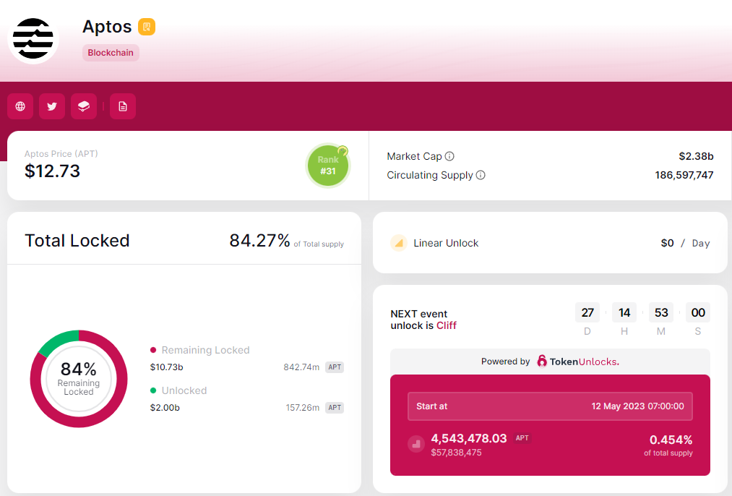The width and height of the screenshot is (732, 496).
Task: Click the yellow badge icon next to Aptos
Action: click(147, 27)
